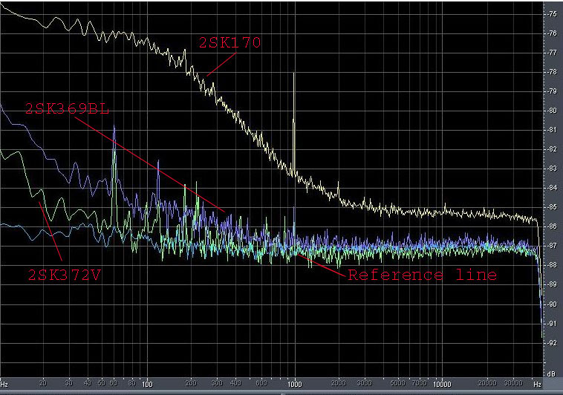
Task: Click the -89 dB level value
Action: (x=552, y=284)
